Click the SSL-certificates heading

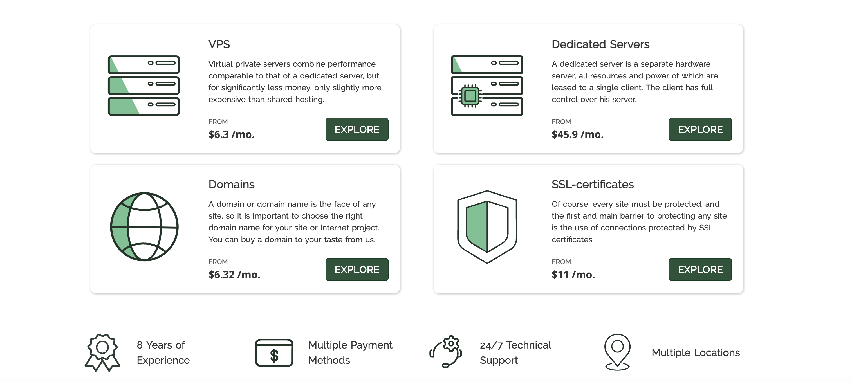pos(592,185)
